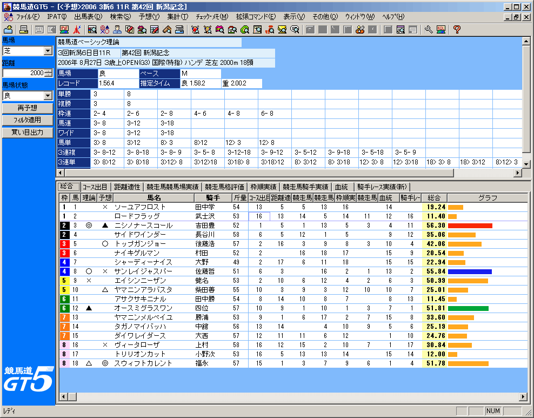This screenshot has width=534, height=418.
Task: Click the red graph bar for ニシノナースコール
Action: [x=470, y=225]
